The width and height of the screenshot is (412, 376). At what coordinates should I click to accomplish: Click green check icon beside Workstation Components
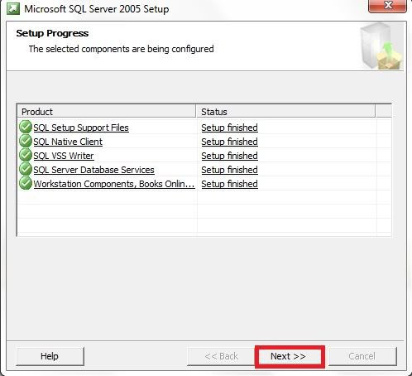(x=26, y=183)
